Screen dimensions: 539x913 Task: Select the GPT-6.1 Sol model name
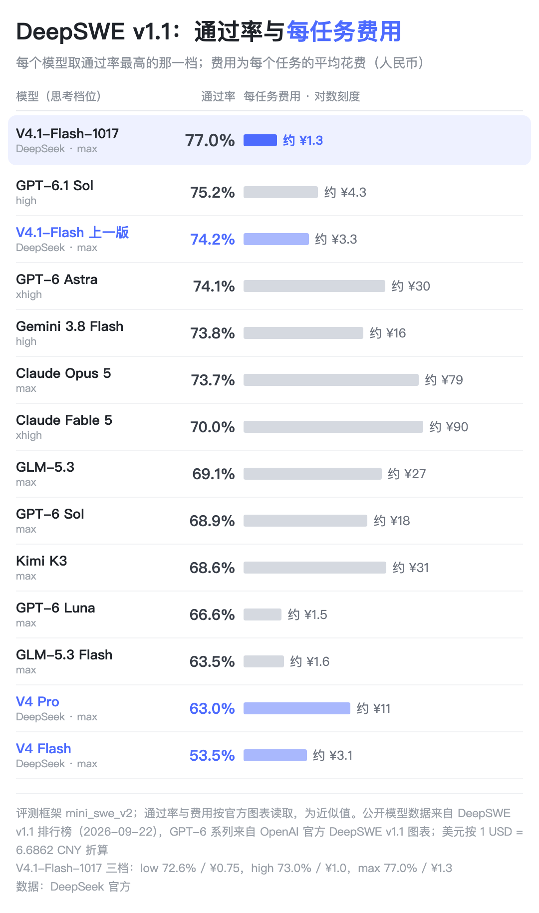coord(55,185)
